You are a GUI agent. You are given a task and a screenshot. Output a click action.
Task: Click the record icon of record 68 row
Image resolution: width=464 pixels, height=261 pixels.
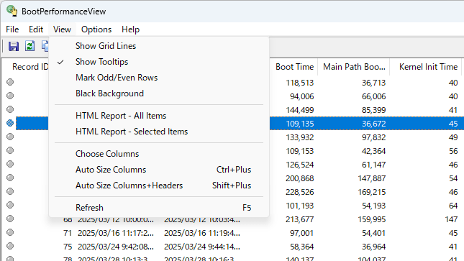[10, 219]
